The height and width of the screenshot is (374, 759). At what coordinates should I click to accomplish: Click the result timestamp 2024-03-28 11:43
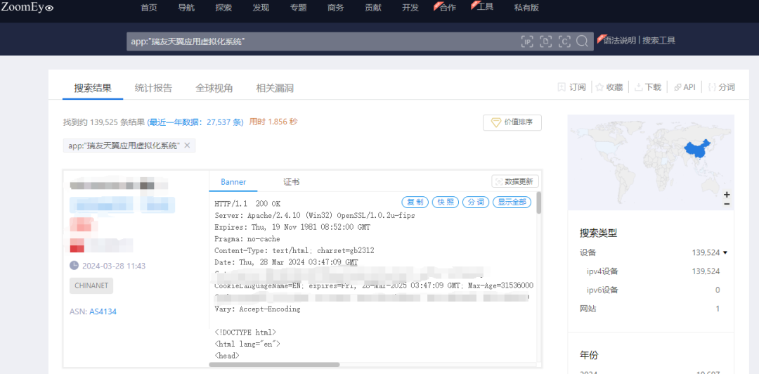(114, 266)
